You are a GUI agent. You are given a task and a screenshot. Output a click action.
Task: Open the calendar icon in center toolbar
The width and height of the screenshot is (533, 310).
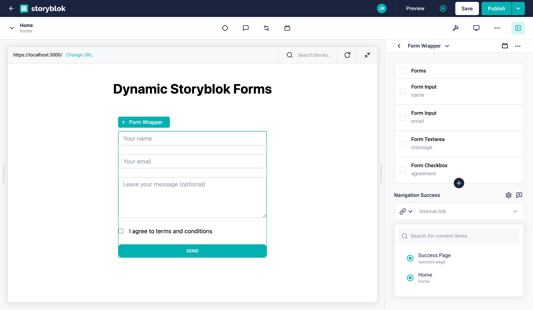click(287, 28)
